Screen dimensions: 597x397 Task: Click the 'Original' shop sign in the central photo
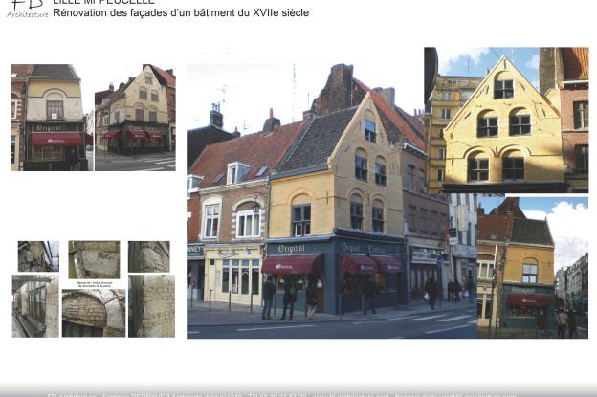tap(291, 249)
